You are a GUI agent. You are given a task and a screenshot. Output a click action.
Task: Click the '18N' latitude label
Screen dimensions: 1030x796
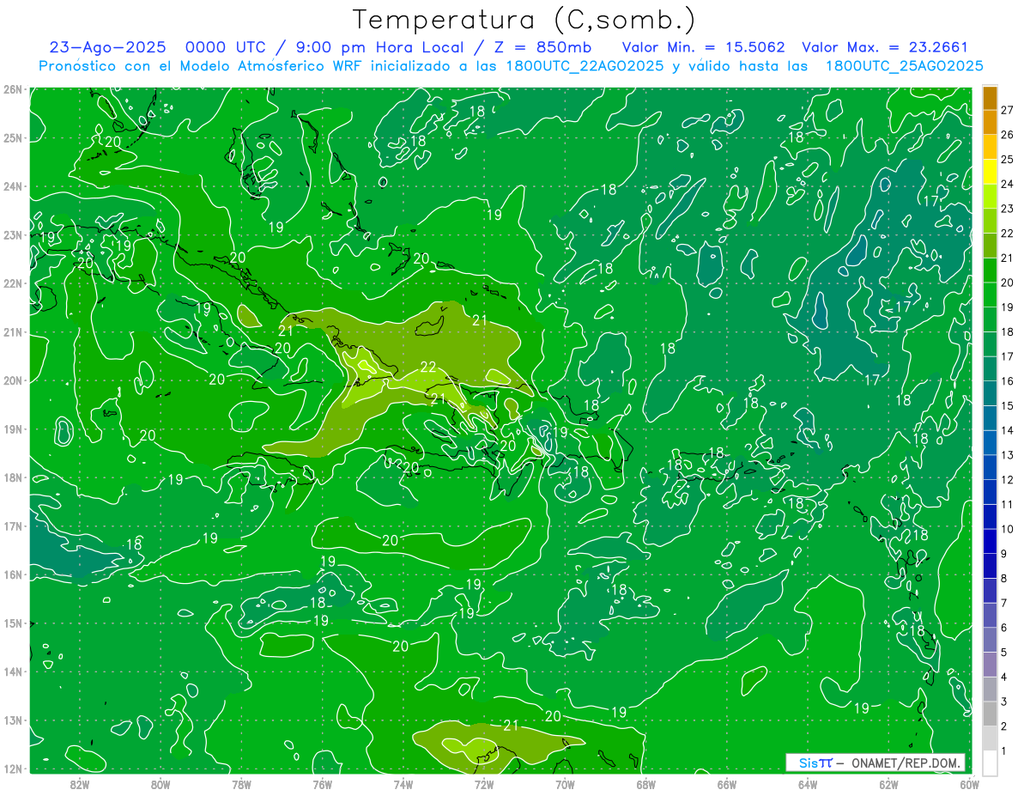[12, 477]
